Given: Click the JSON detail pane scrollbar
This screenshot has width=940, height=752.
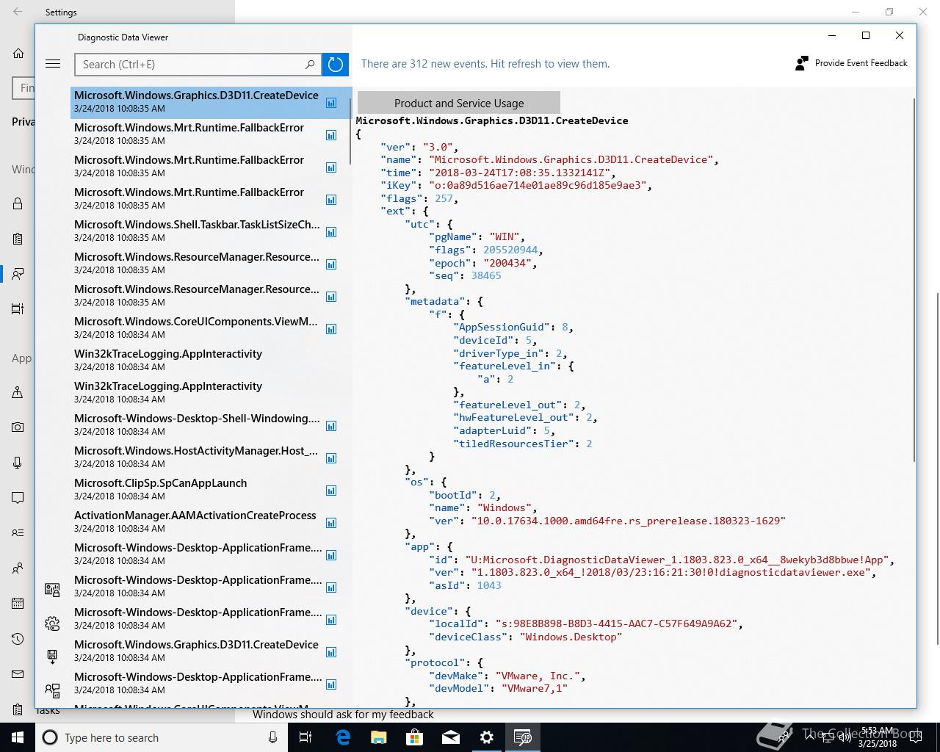Looking at the screenshot, I should tap(914, 279).
